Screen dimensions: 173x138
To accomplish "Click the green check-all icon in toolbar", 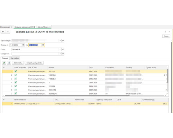I will tap(4, 63).
